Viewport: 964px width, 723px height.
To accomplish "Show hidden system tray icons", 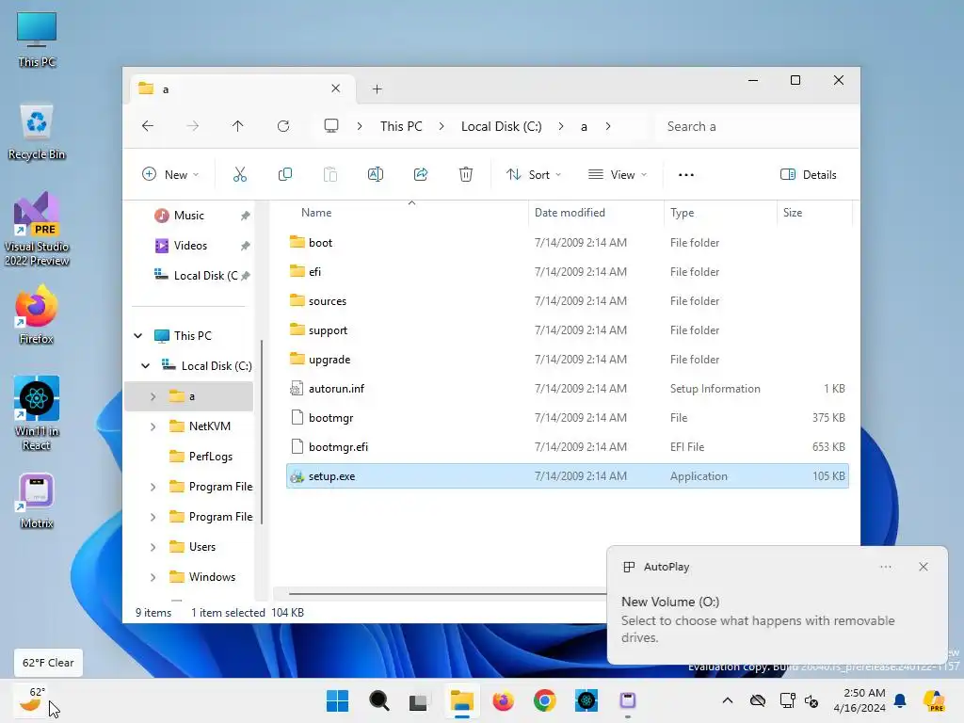I will coord(728,700).
